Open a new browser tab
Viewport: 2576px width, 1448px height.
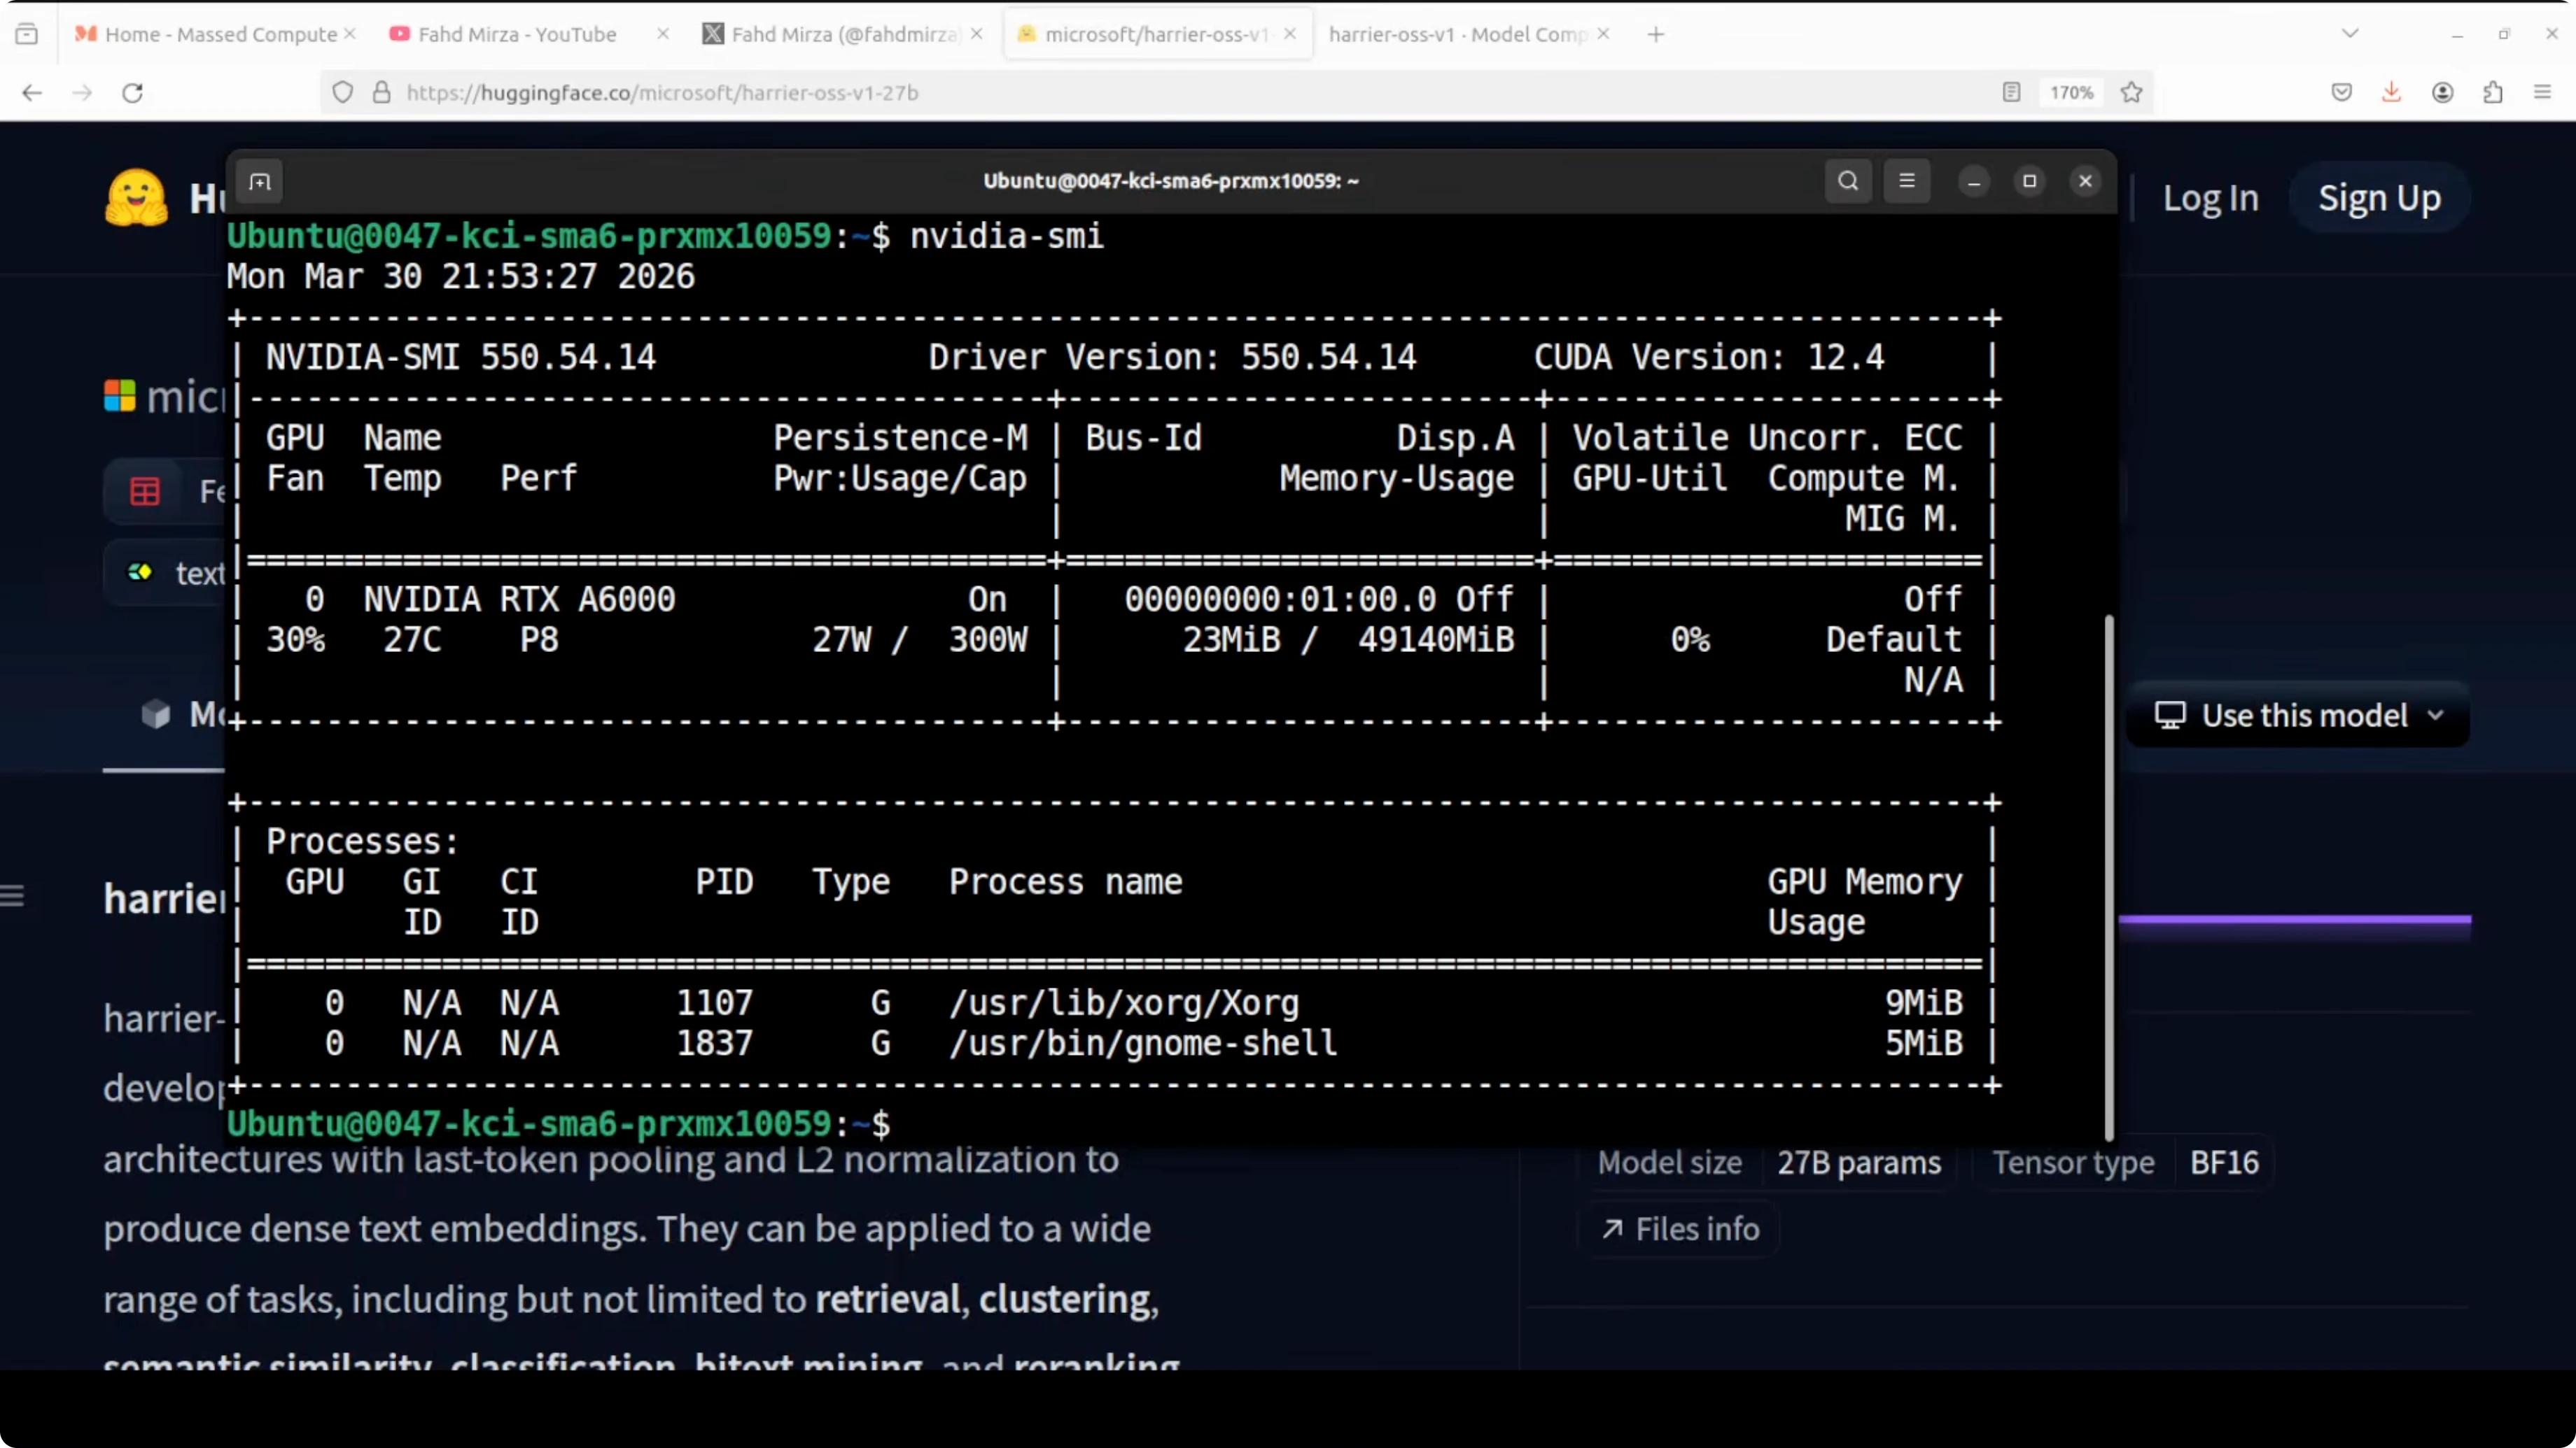[x=1656, y=34]
